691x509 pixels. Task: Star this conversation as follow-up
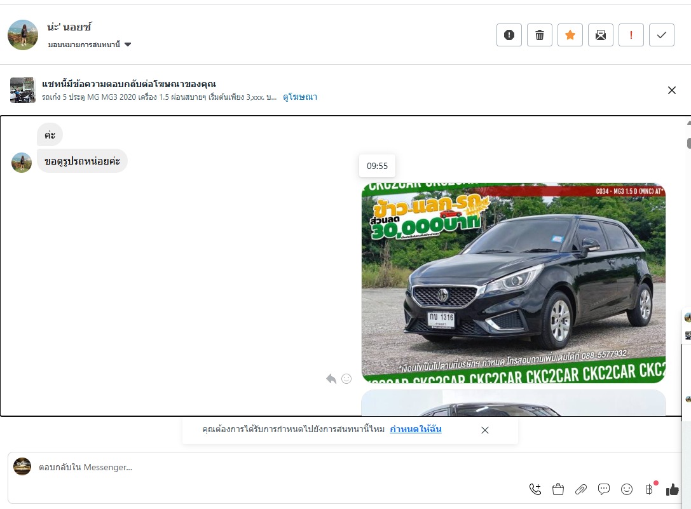(570, 35)
